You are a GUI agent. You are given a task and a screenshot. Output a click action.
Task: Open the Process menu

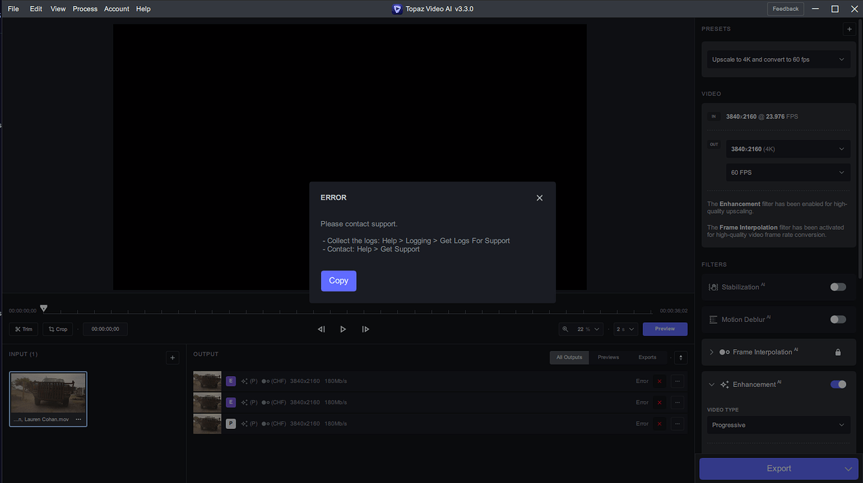coord(85,9)
